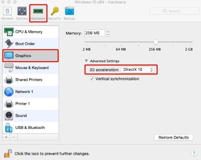Switch to the Options tab label
201x160 pixels.
[x=22, y=18]
